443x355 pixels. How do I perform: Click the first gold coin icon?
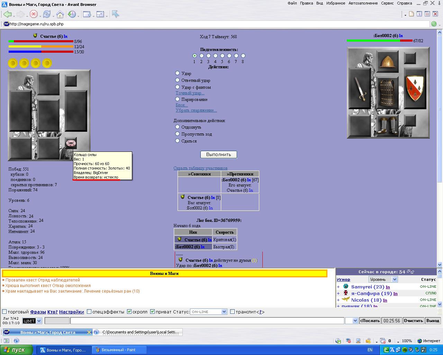pos(13,63)
